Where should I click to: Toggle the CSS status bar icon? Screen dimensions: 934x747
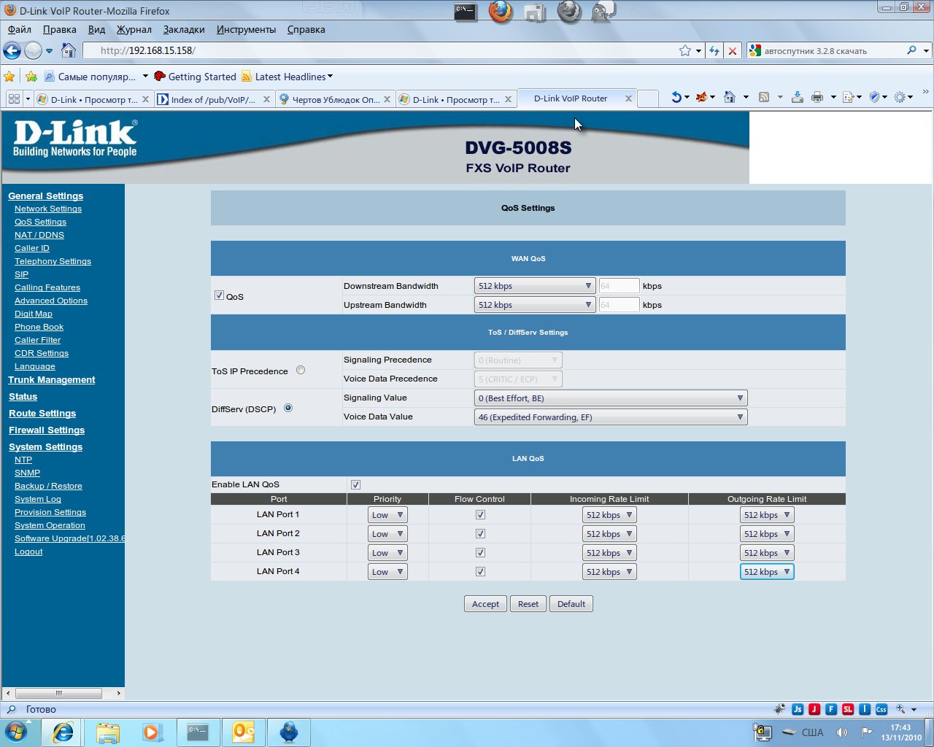(x=881, y=709)
